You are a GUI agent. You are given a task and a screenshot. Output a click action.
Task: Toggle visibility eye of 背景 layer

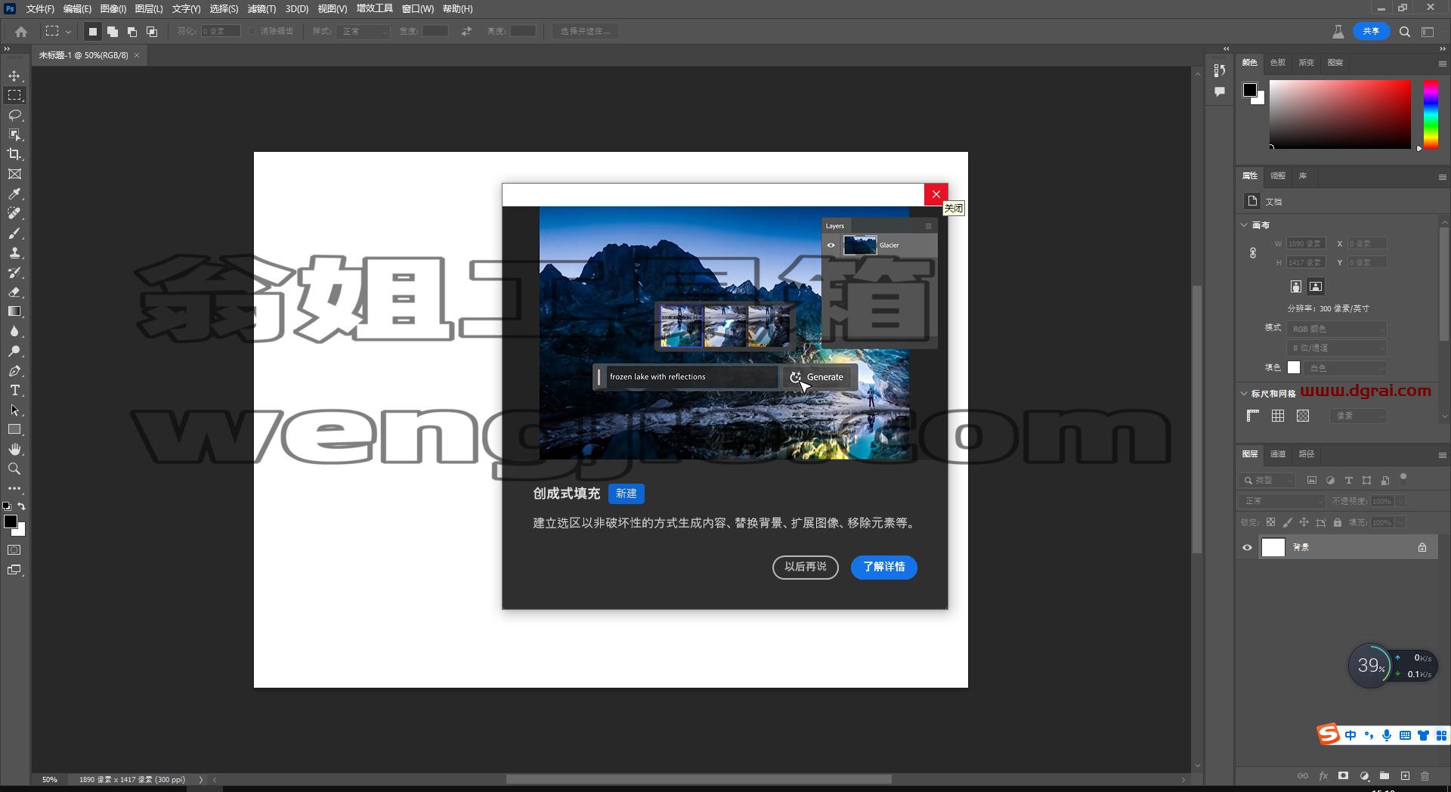coord(1247,547)
